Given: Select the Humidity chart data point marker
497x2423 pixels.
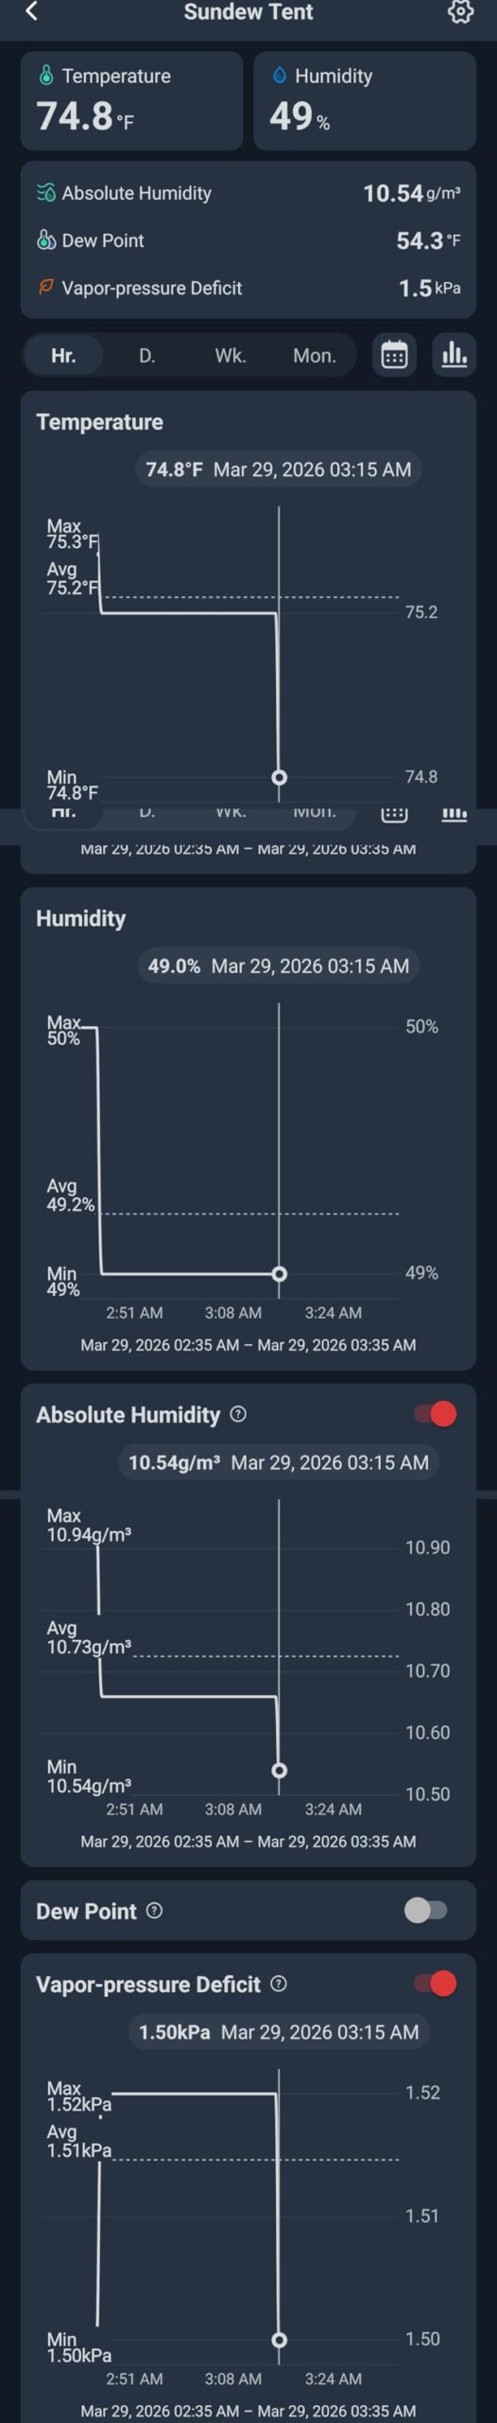Looking at the screenshot, I should point(279,1274).
